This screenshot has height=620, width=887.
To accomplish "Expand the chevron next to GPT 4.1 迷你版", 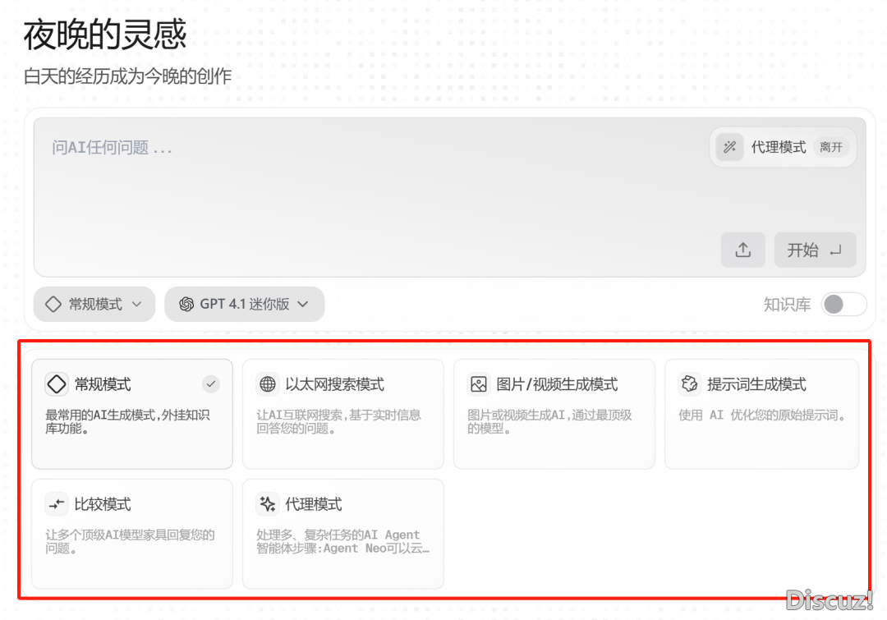I will coord(303,305).
